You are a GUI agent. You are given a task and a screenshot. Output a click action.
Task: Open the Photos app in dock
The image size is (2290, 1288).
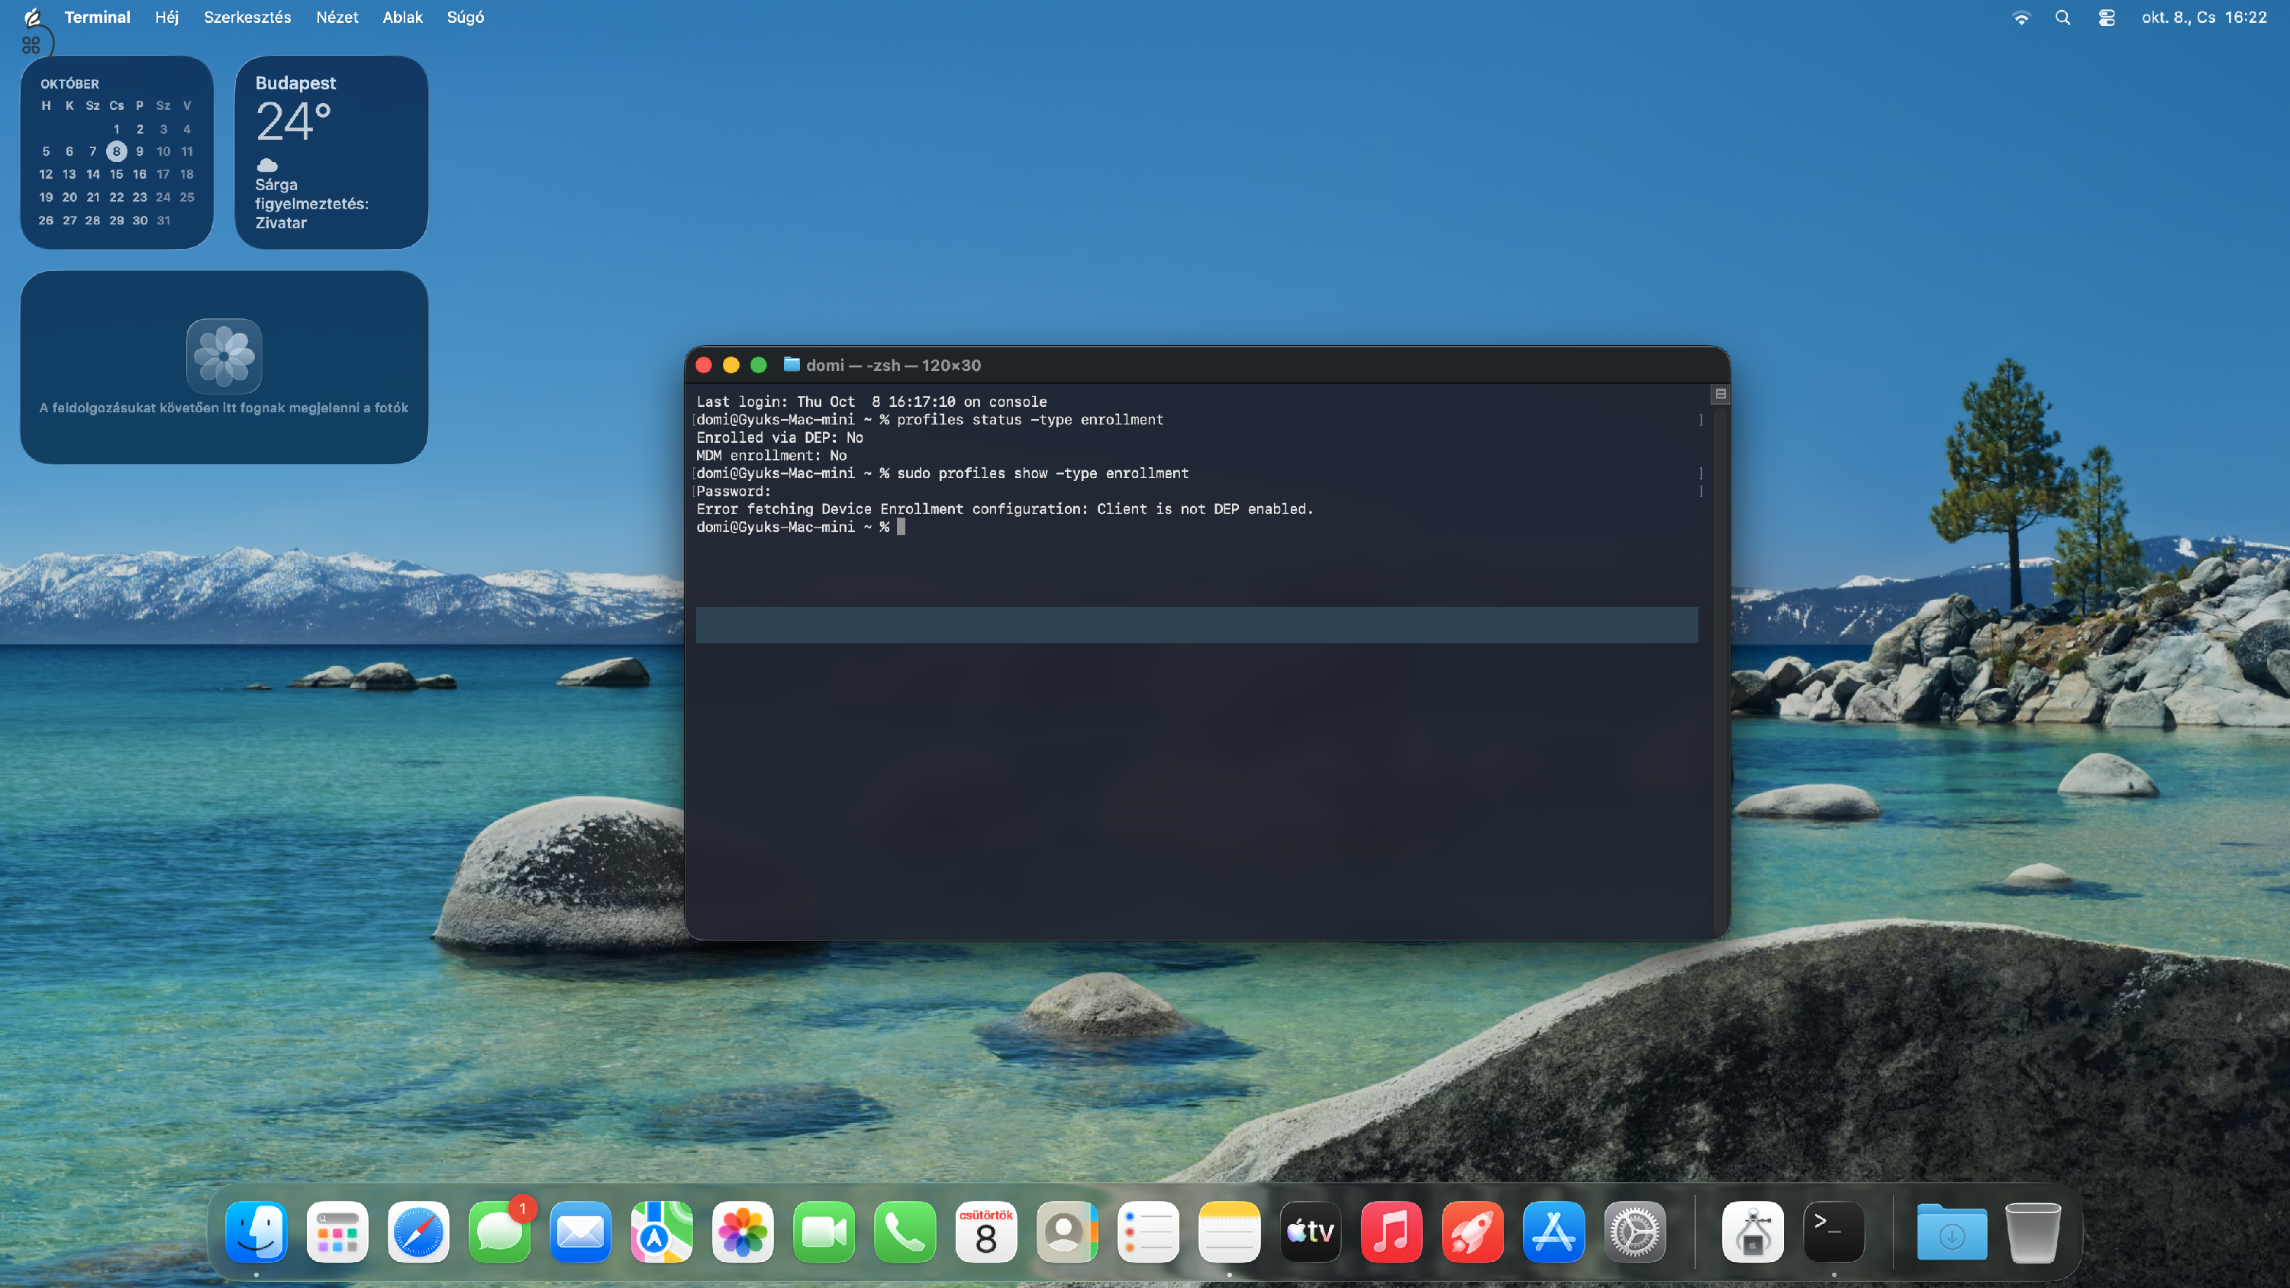coord(742,1232)
